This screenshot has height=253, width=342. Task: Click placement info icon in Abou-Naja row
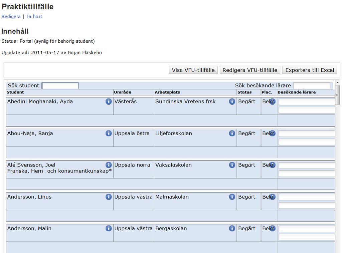[x=273, y=134]
